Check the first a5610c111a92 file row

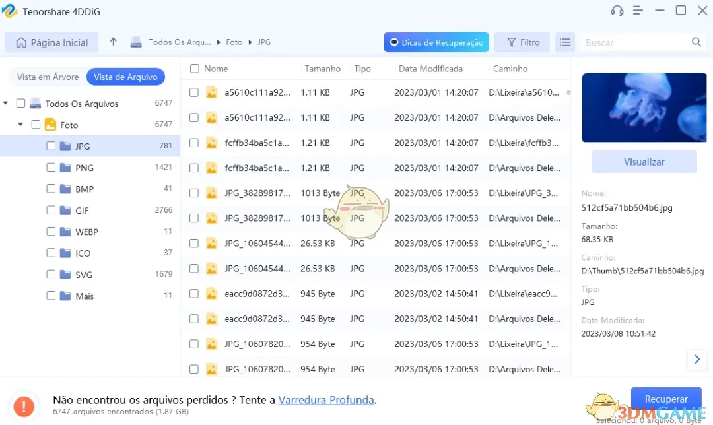click(x=193, y=92)
